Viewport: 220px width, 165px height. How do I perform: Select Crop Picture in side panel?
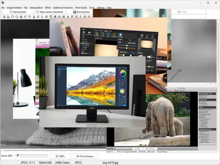[x=203, y=102]
